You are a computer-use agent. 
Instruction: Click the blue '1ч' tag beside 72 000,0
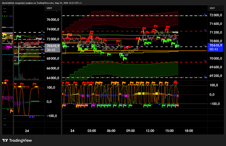[x=205, y=14]
